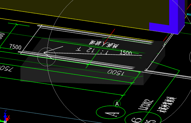Click the rotated Chinese note beside LI3J12
Viewport: 191px width, 123px height.
[x=167, y=105]
